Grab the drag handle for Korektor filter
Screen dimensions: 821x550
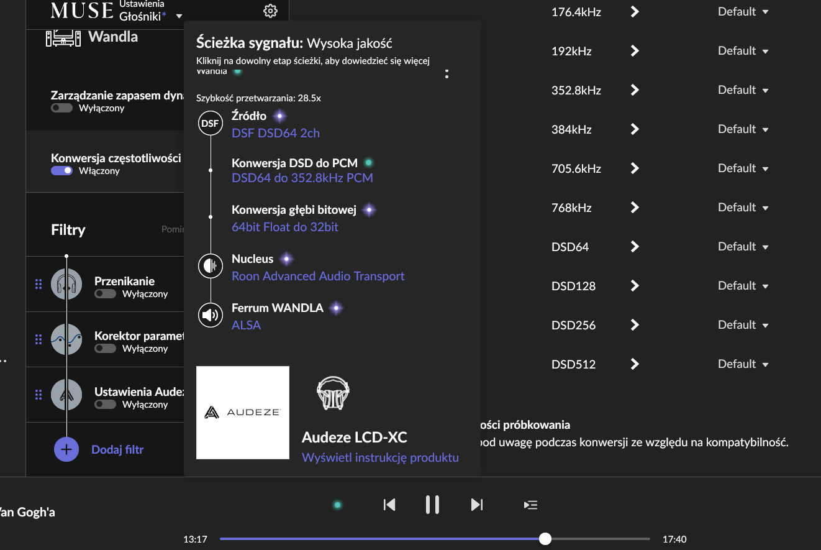tap(39, 339)
